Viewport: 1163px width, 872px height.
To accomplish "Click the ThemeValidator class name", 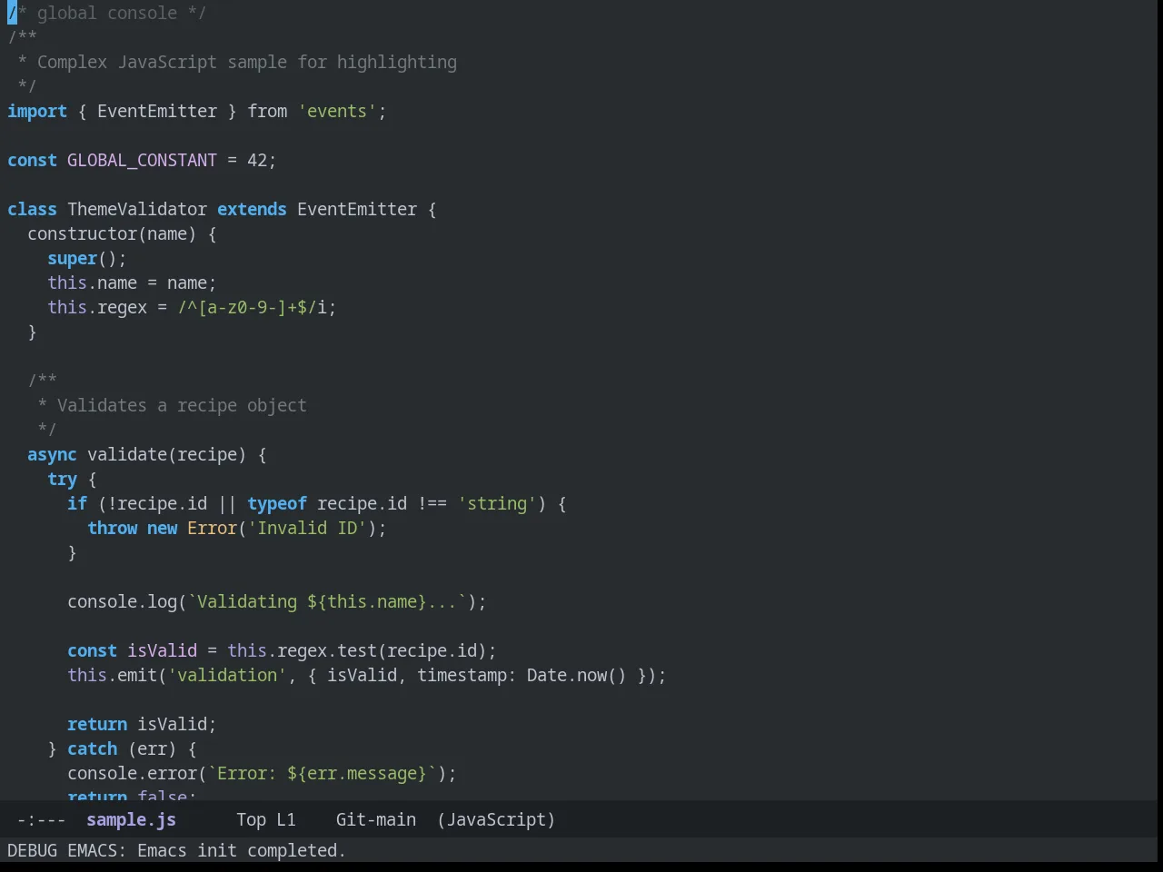I will [137, 209].
